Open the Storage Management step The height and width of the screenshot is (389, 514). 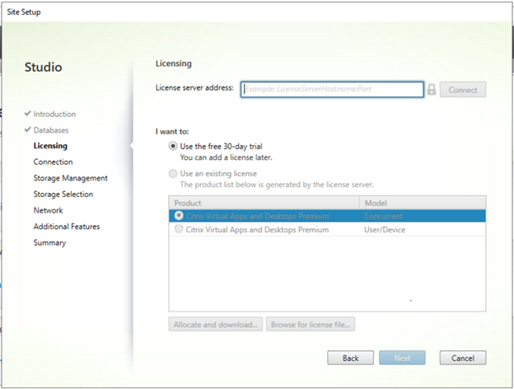coord(70,178)
